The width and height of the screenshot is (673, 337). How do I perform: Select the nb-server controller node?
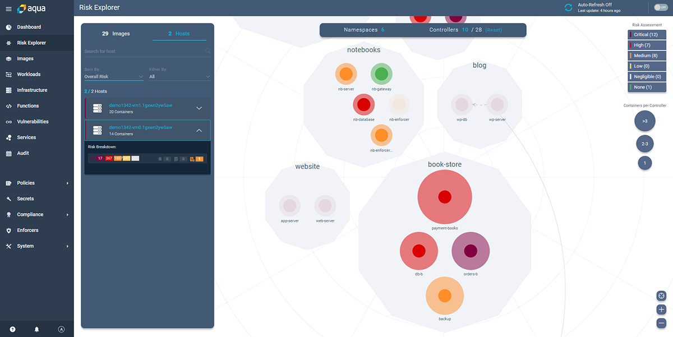click(x=346, y=73)
